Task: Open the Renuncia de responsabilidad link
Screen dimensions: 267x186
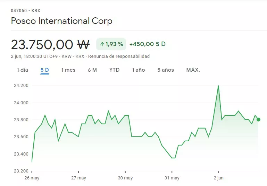Action: [119, 56]
